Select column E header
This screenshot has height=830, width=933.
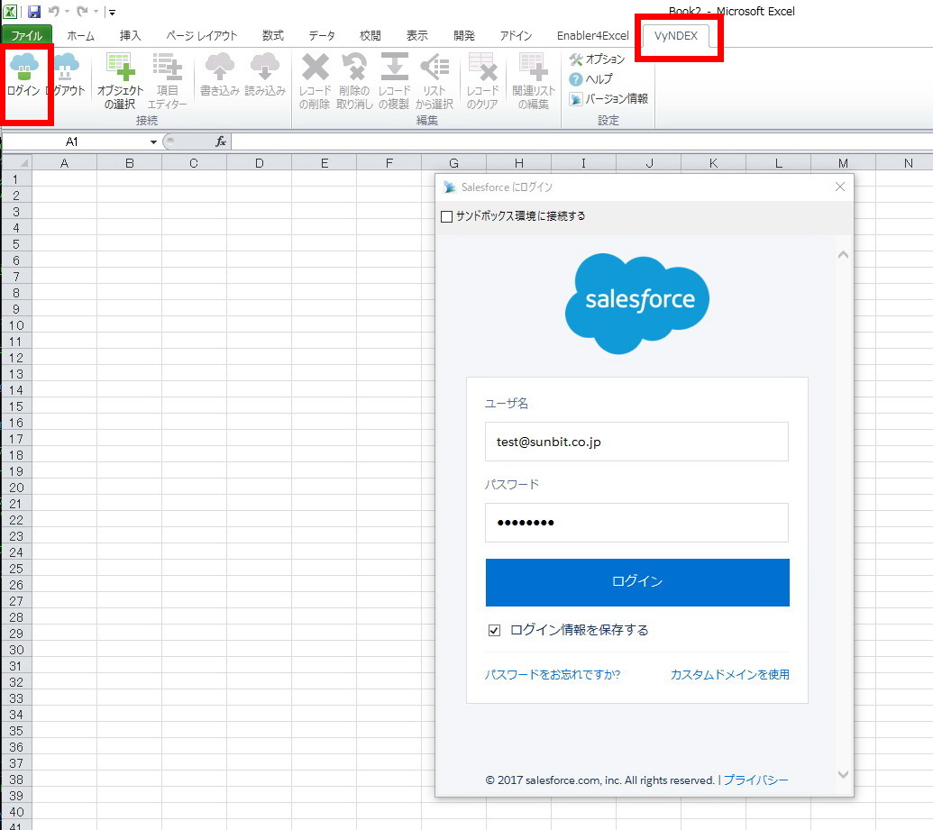pyautogui.click(x=325, y=162)
